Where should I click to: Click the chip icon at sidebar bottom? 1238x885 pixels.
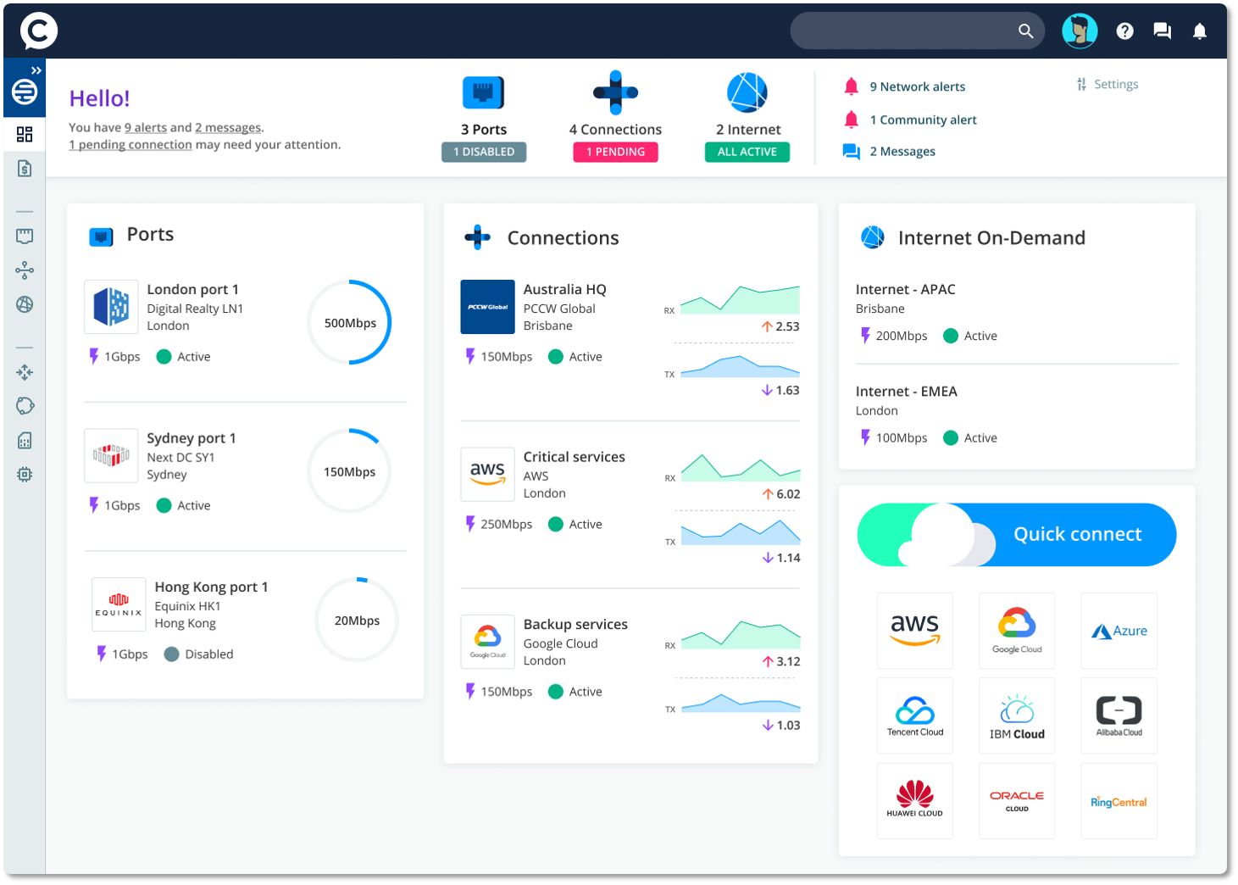tap(25, 474)
